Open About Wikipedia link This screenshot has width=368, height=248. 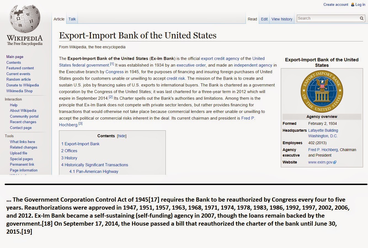pyautogui.click(x=23, y=110)
